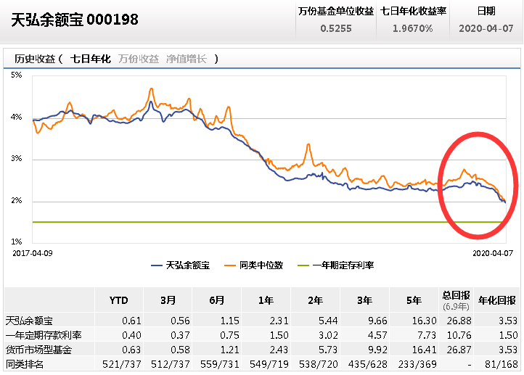The width and height of the screenshot is (524, 375).
Task: Click 一年定期存款利率 总回报 value 10.76
Action: pyautogui.click(x=459, y=335)
